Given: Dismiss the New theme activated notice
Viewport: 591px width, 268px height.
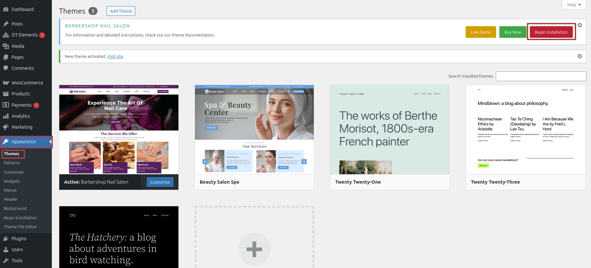Looking at the screenshot, I should pyautogui.click(x=580, y=56).
